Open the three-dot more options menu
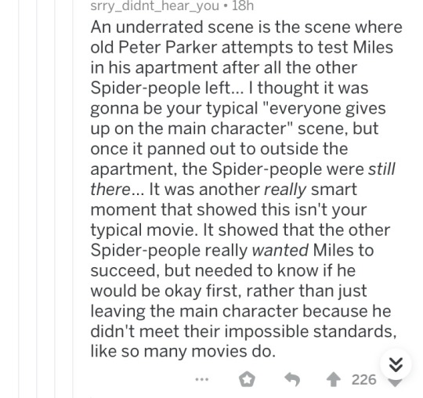The image size is (423, 398). [202, 379]
